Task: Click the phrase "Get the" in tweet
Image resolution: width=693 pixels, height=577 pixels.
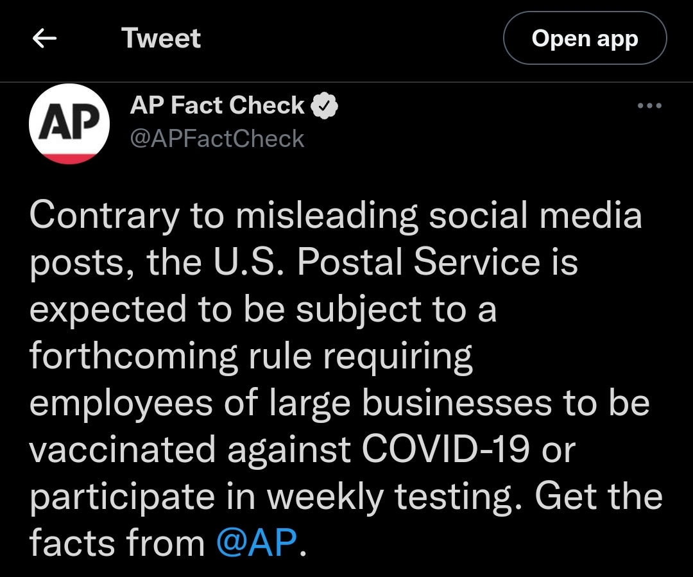Action: pos(599,495)
